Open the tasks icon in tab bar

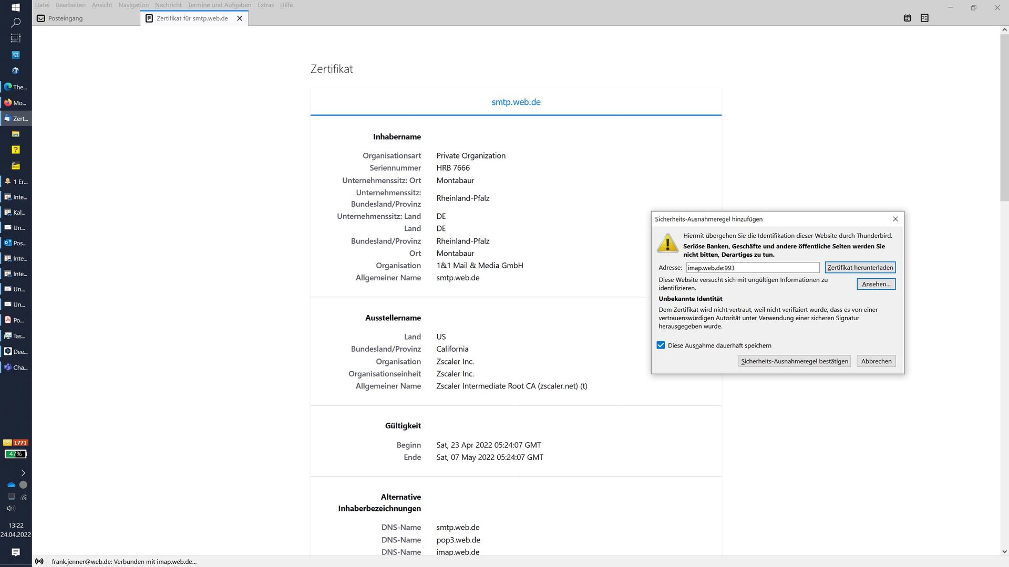[924, 18]
